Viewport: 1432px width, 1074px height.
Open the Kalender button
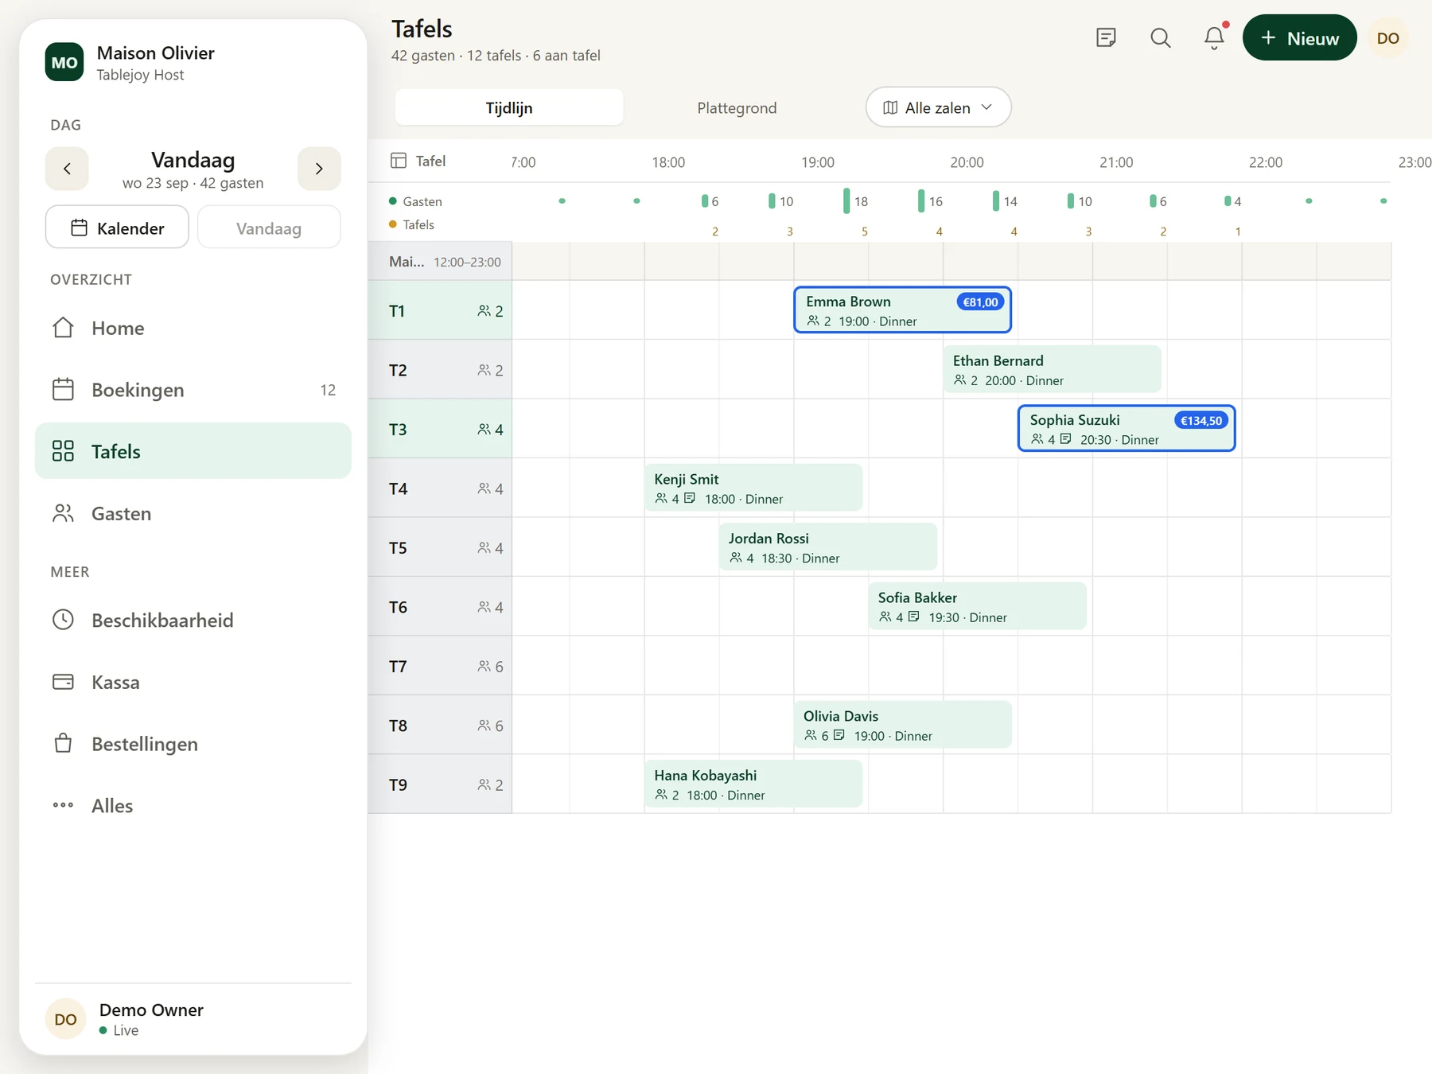pos(117,228)
